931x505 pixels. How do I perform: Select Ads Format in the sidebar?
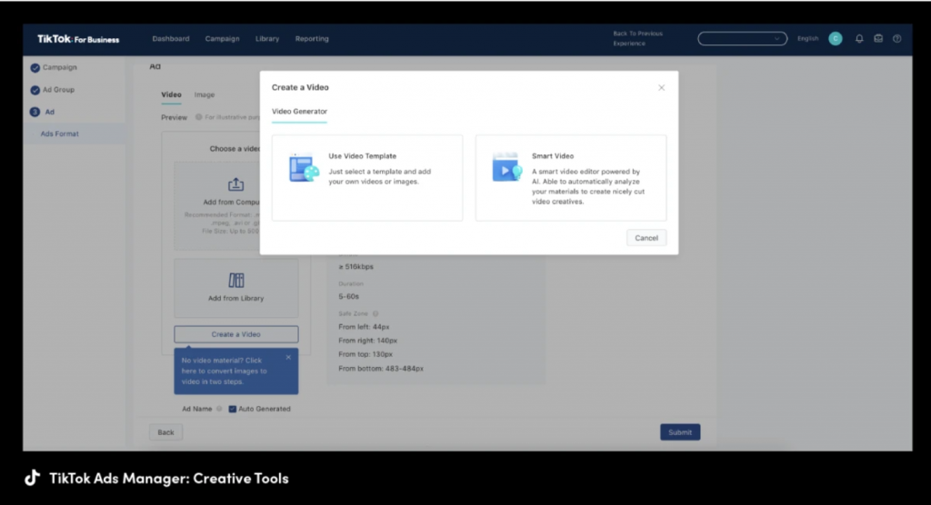coord(59,134)
